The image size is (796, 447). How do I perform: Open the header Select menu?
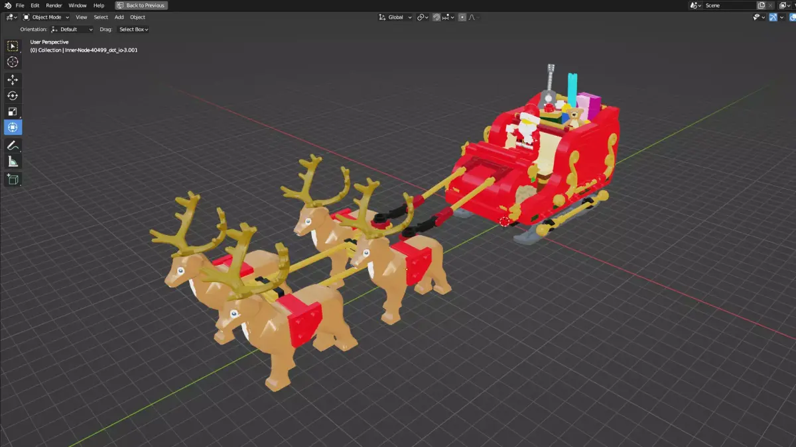(x=101, y=17)
